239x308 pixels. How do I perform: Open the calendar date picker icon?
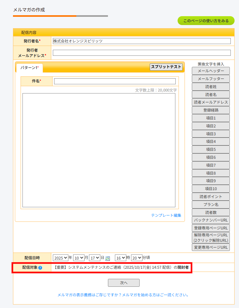coord(108,258)
